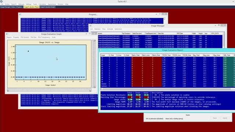Open Scale menu in Image Evaluation Graph
This screenshot has width=235, height=132.
coord(54,37)
